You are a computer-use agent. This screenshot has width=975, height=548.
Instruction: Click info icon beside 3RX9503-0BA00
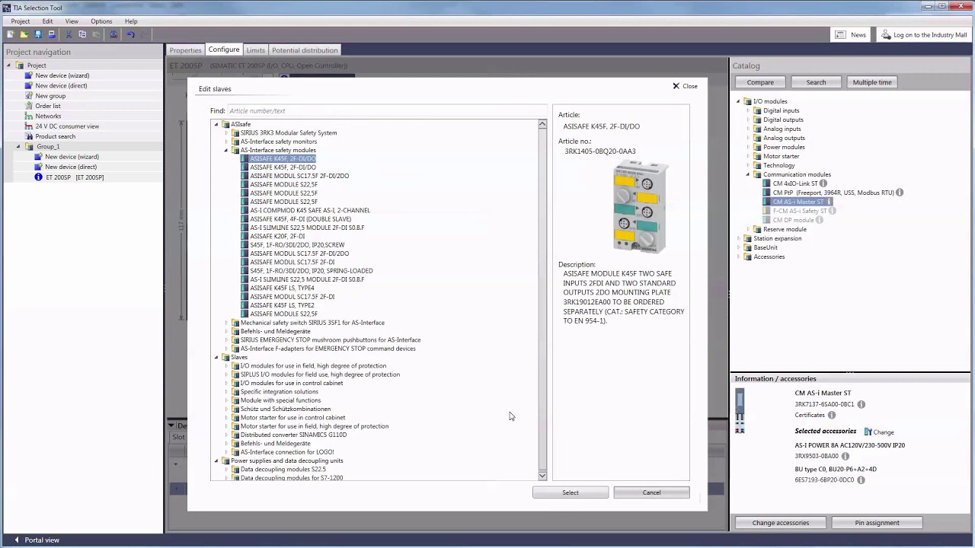pyautogui.click(x=846, y=456)
